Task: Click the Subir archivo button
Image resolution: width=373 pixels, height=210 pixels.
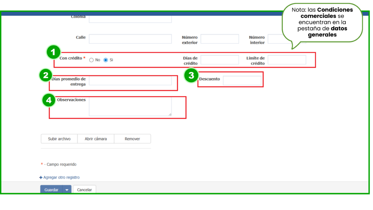Action: click(59, 139)
